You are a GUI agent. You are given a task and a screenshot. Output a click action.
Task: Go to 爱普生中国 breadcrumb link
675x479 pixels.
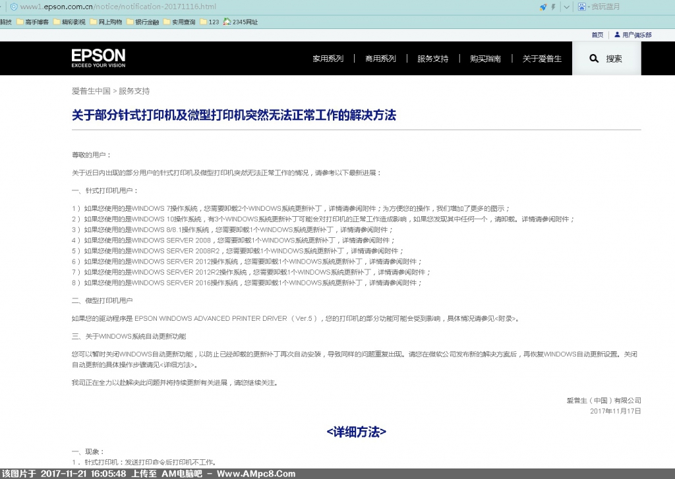[x=91, y=91]
